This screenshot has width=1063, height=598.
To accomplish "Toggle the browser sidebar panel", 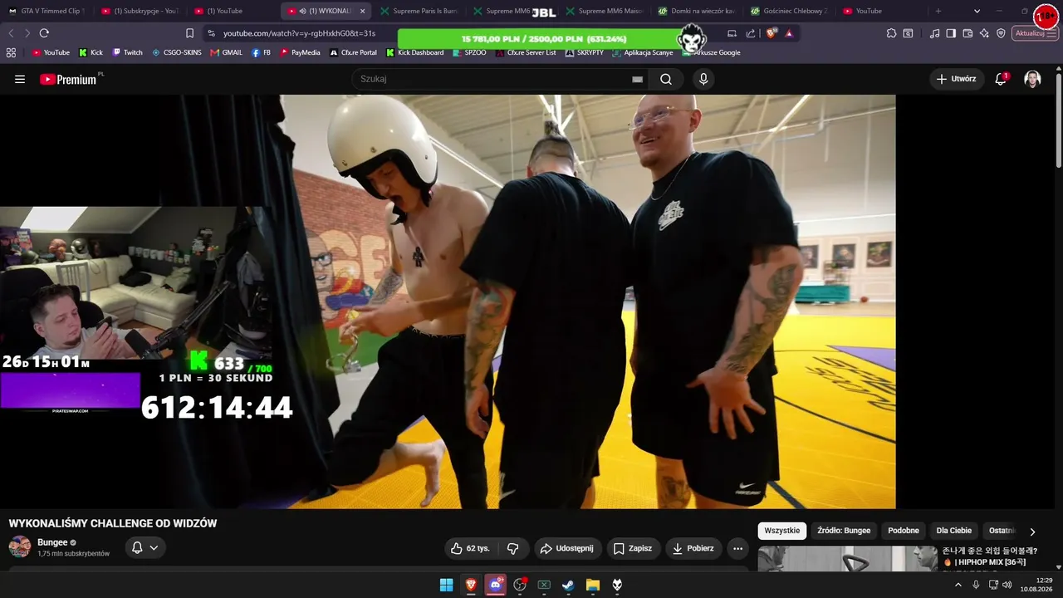I will (x=951, y=33).
